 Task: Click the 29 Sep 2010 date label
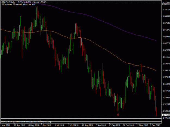(x=115, y=125)
